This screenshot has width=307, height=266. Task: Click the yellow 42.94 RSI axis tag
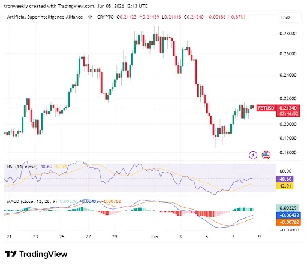coord(285,186)
